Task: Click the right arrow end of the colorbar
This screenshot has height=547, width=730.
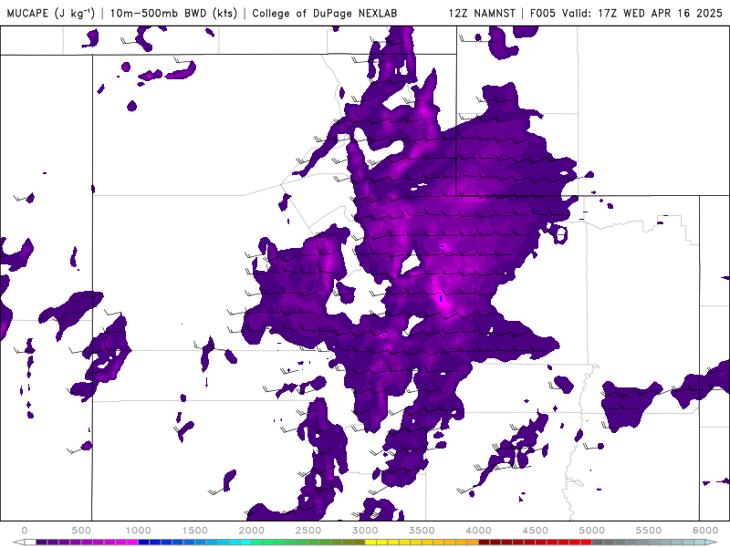Action: pyautogui.click(x=711, y=542)
